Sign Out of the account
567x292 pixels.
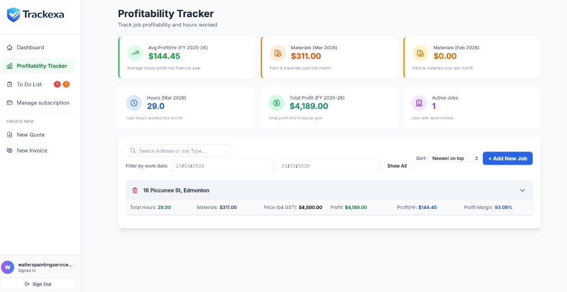[38, 284]
